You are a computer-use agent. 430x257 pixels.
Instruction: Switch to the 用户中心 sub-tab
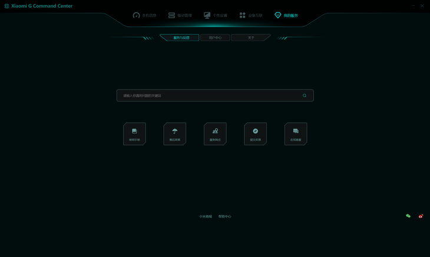(215, 38)
